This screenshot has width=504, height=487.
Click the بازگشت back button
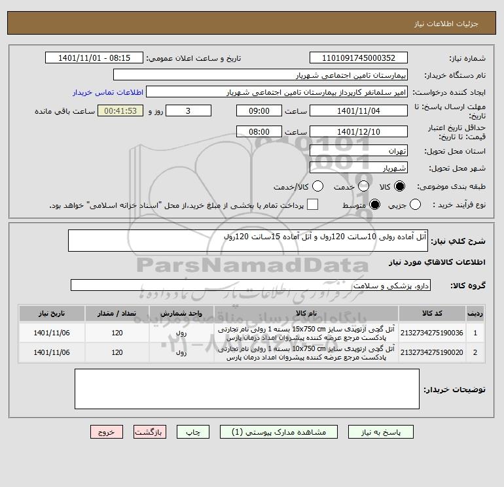(150, 432)
